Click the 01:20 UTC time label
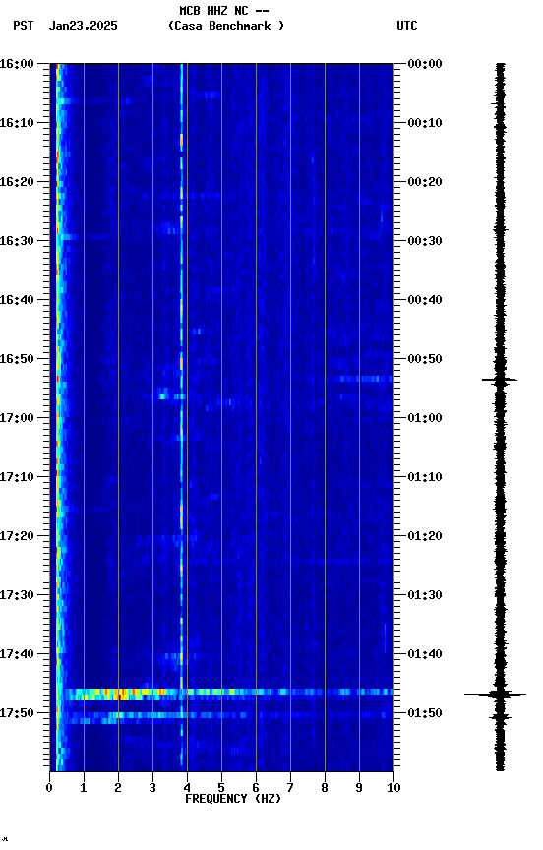 click(425, 536)
